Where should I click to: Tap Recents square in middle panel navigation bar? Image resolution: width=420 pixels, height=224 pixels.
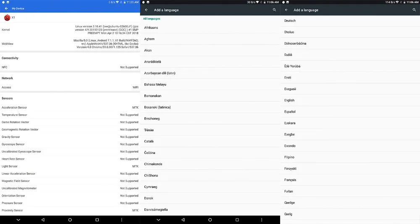(237, 220)
